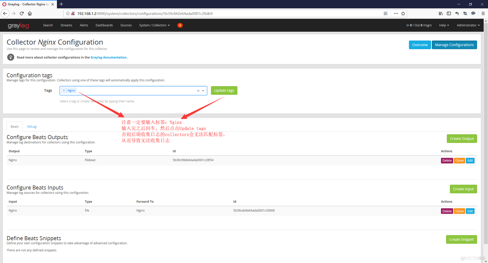Click the page vertical scrollbar
488x263 pixels.
486,134
